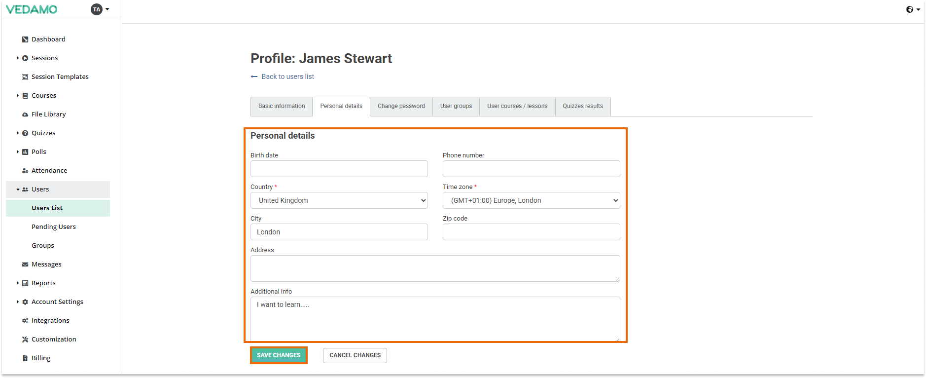Open the Country dropdown
926x378 pixels.
click(339, 200)
